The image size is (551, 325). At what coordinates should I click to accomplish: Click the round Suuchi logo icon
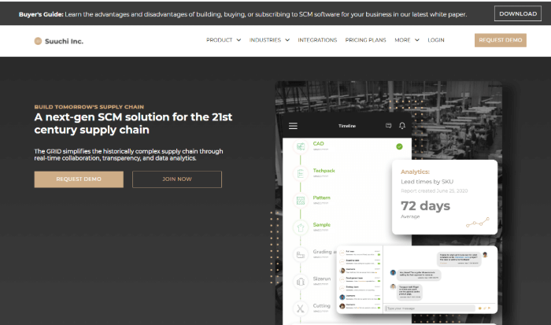38,41
